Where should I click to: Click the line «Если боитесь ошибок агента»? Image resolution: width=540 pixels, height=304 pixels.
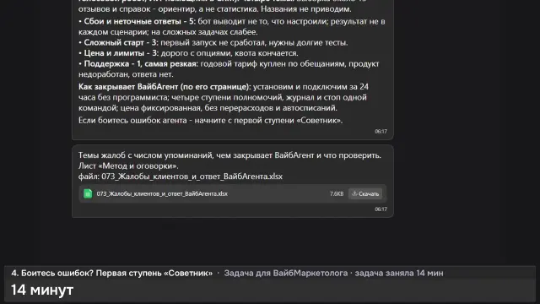(x=210, y=121)
